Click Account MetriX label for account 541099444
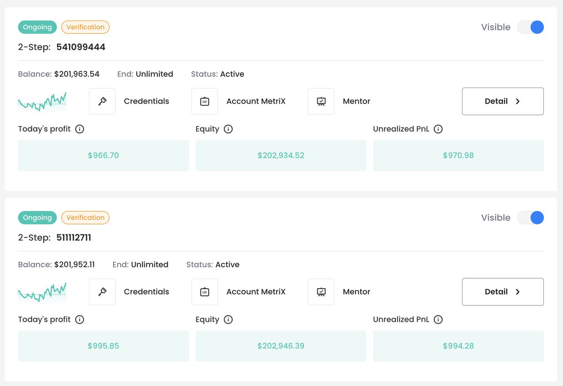This screenshot has height=386, width=563. click(x=256, y=101)
